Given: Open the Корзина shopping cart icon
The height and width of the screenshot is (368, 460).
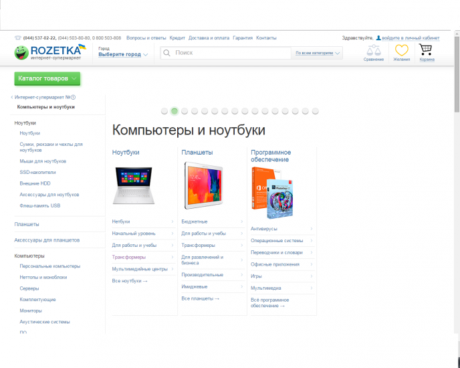Looking at the screenshot, I should pos(426,50).
